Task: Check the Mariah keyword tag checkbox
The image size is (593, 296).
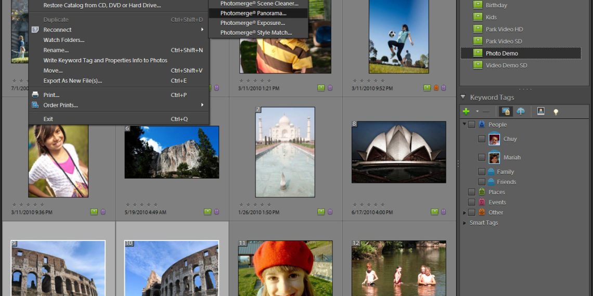Action: (482, 157)
